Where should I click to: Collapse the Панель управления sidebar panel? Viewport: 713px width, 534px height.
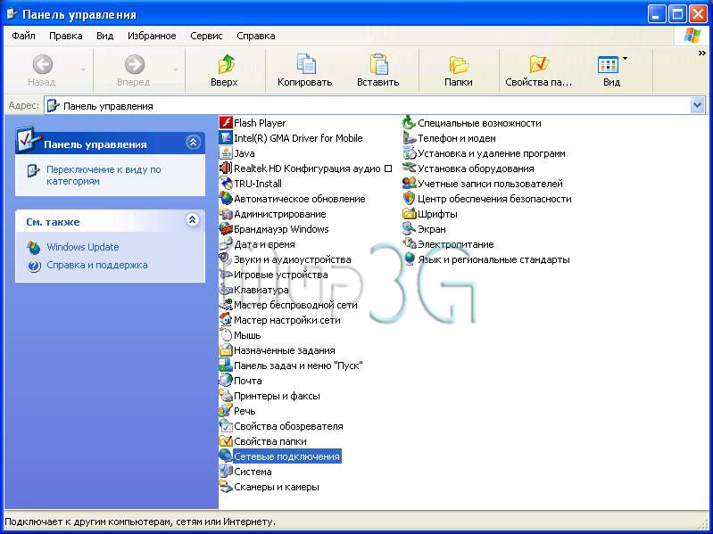(193, 143)
